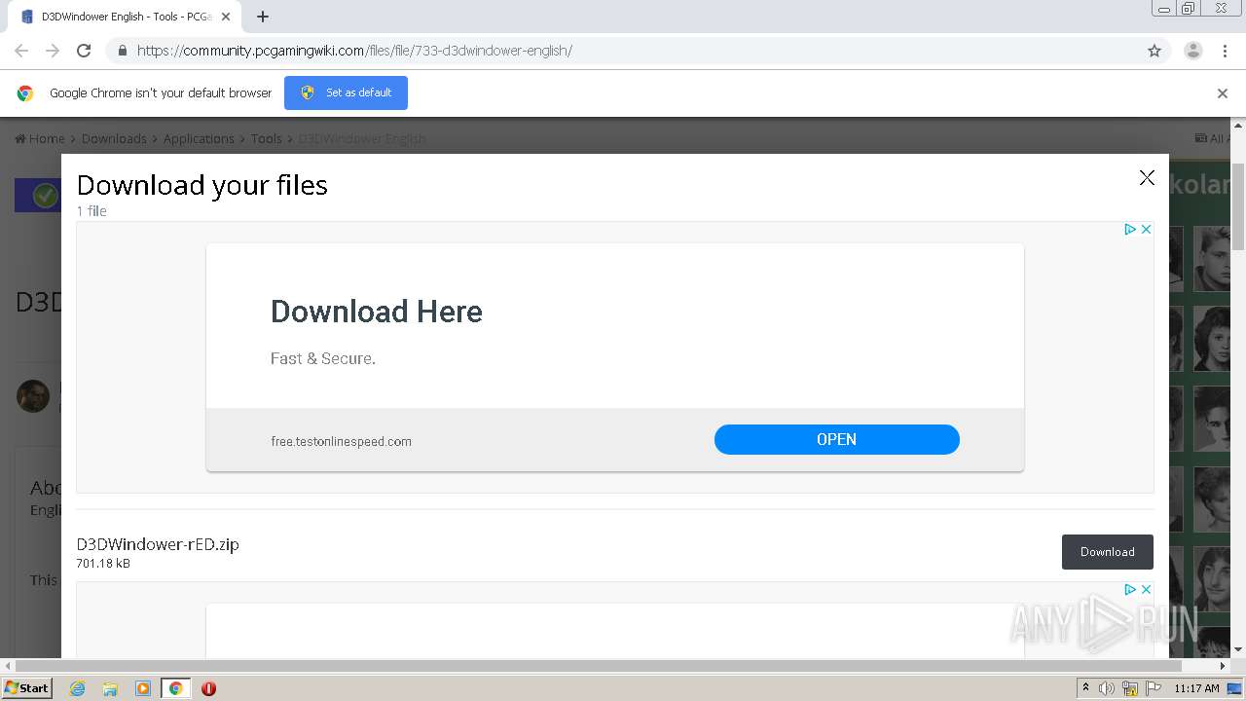Open the Chrome three-dot menu
This screenshot has height=701, width=1246.
[1225, 51]
